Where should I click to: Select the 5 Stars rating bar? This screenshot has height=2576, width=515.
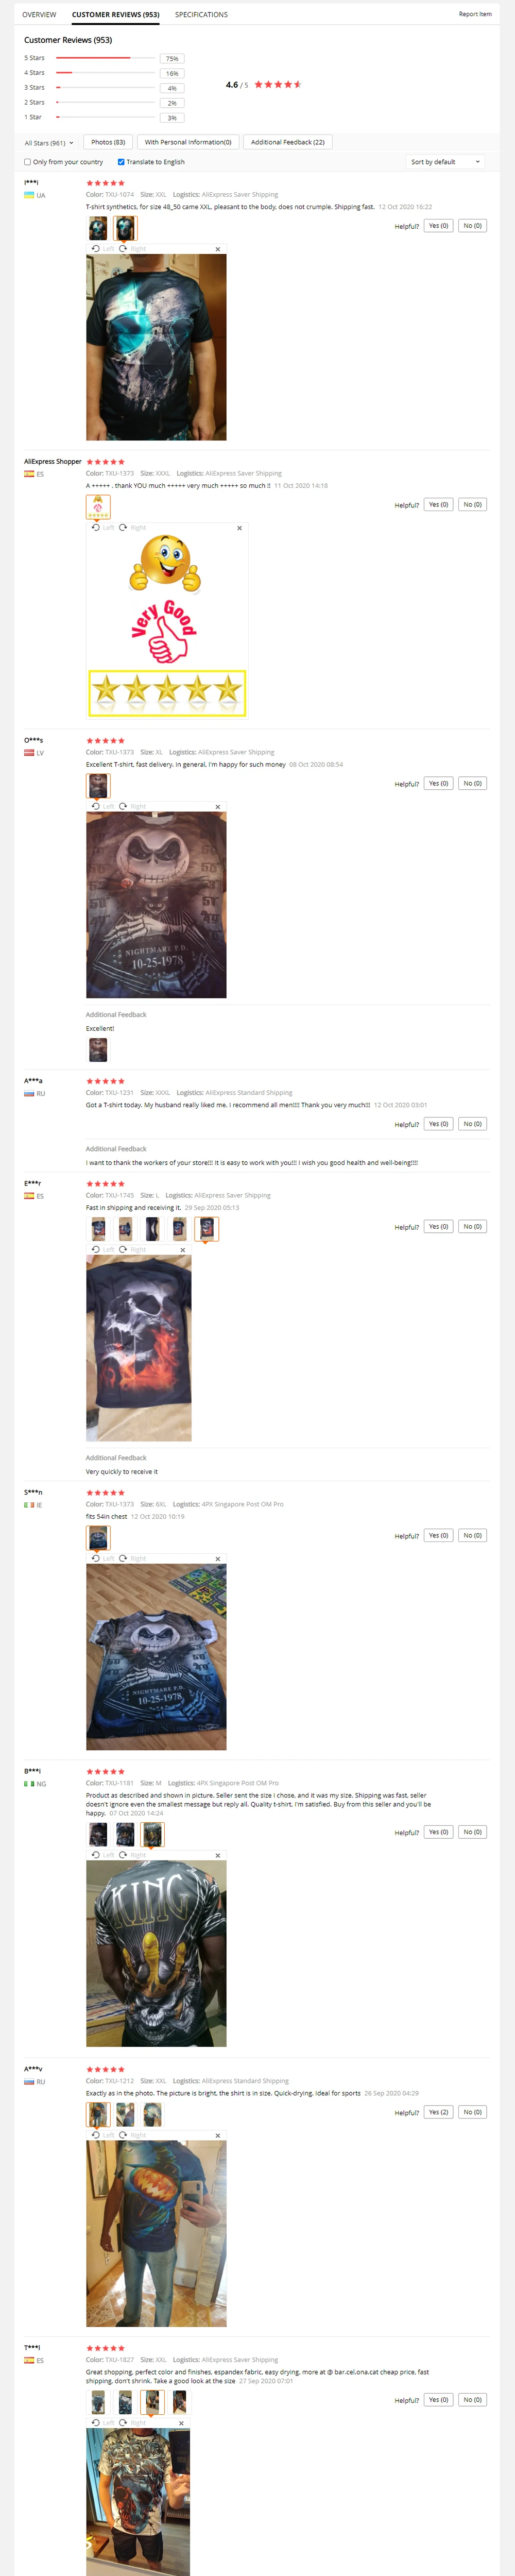(104, 58)
